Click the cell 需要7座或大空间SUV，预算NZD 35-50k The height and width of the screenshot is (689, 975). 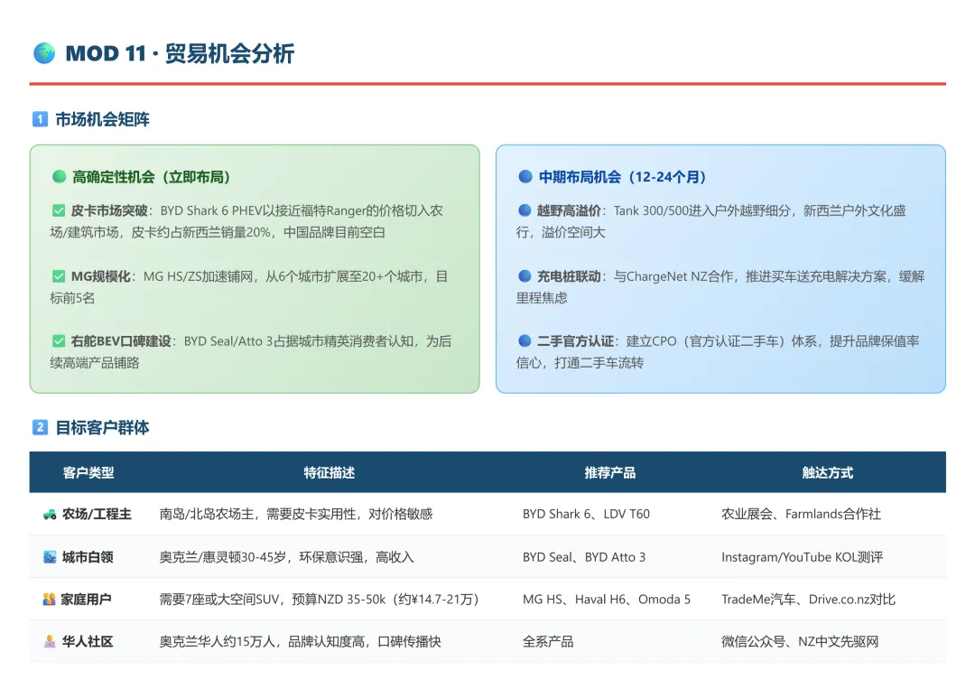[x=319, y=600]
